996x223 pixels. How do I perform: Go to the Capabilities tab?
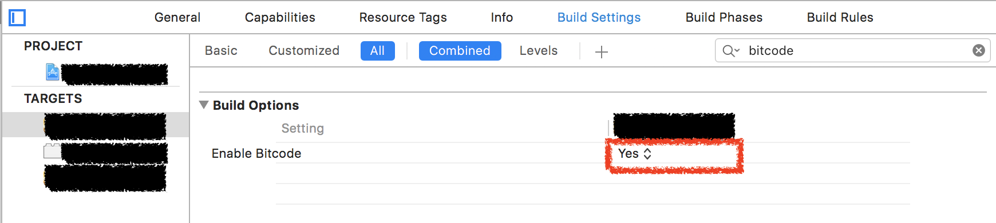(x=280, y=18)
